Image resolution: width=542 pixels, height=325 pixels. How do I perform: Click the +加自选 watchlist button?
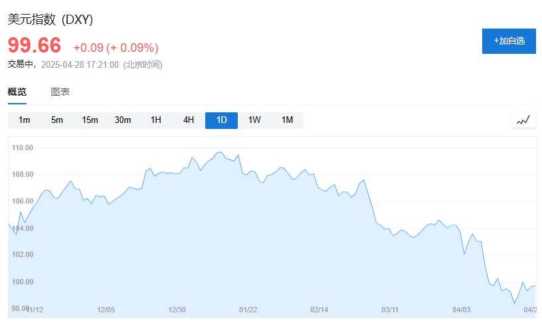coord(509,41)
